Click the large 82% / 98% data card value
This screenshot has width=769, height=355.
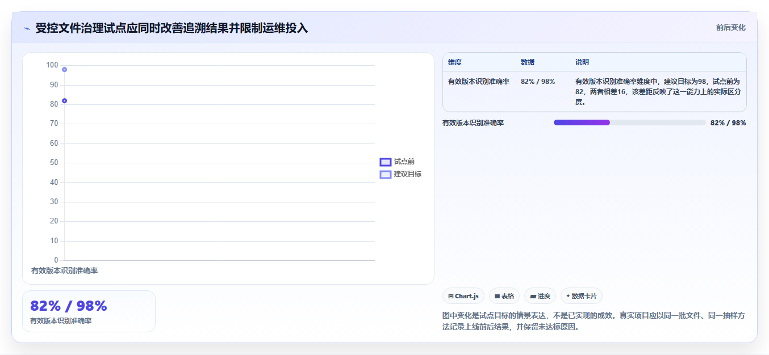pyautogui.click(x=69, y=306)
